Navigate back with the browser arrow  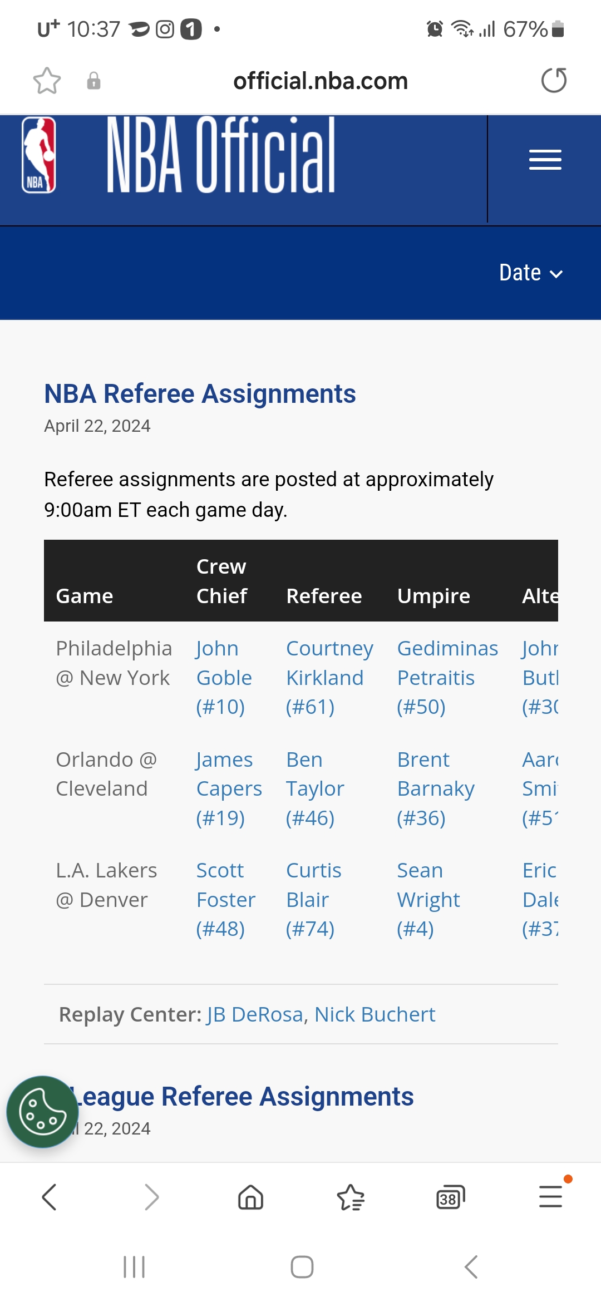tap(50, 1197)
